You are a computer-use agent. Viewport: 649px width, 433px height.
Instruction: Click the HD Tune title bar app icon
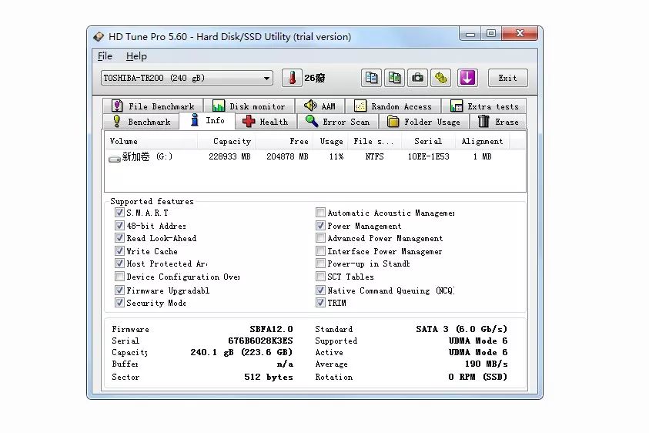pyautogui.click(x=99, y=37)
